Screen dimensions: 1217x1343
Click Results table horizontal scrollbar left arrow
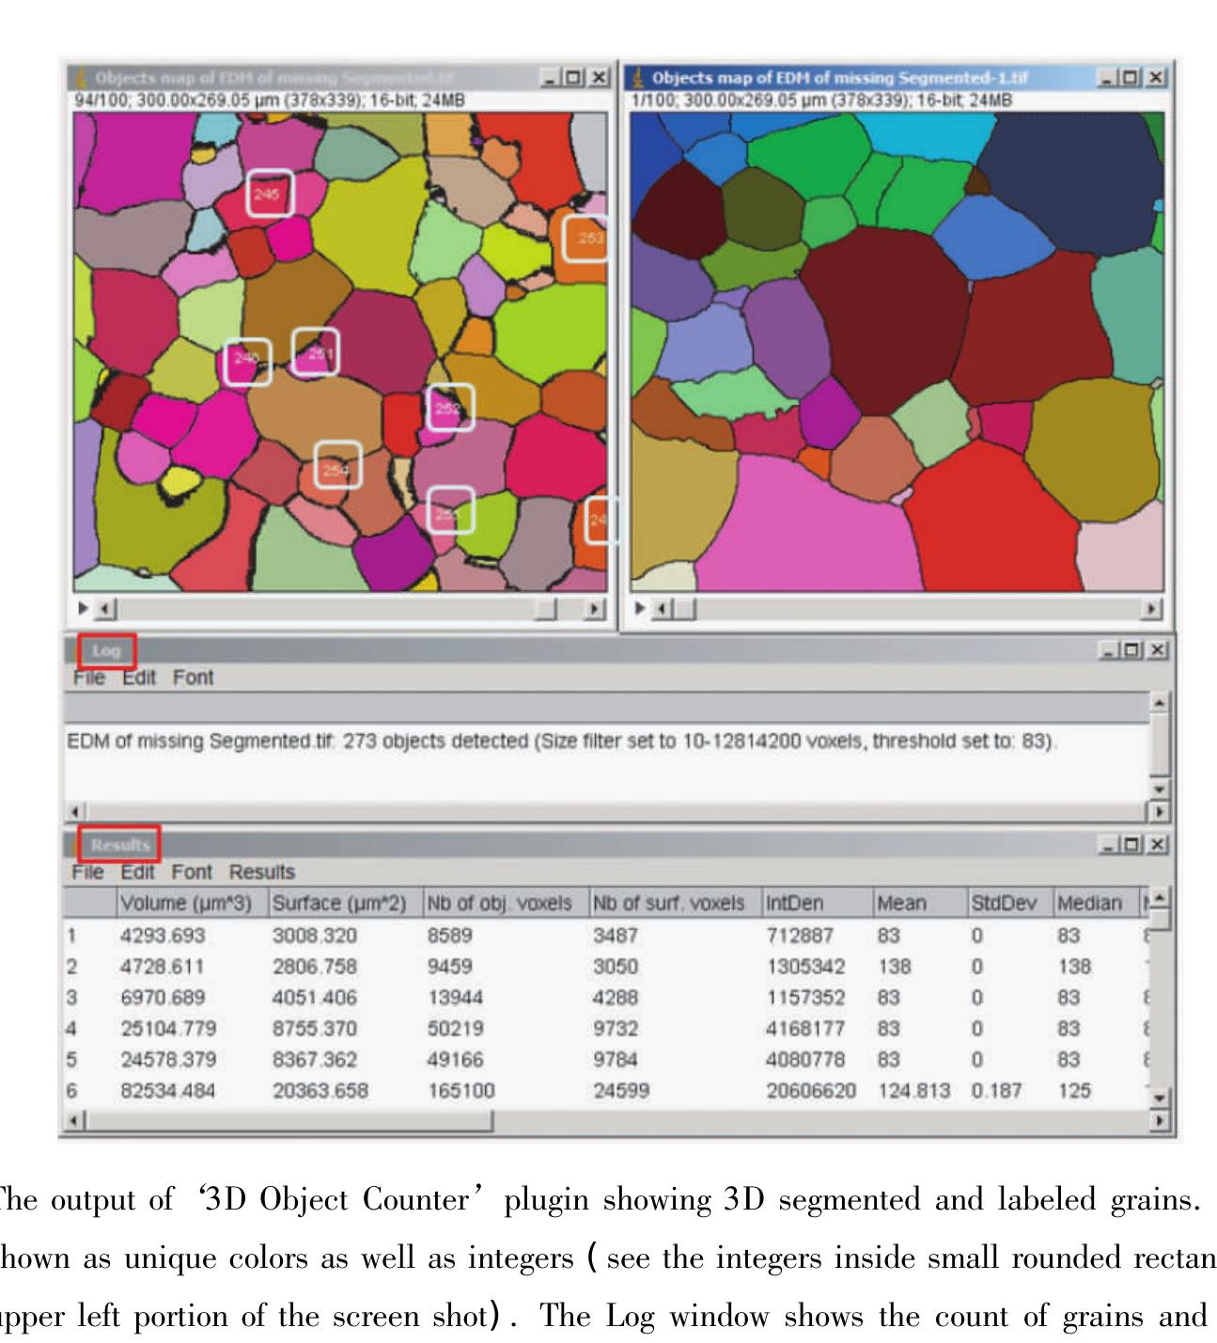tap(75, 1120)
